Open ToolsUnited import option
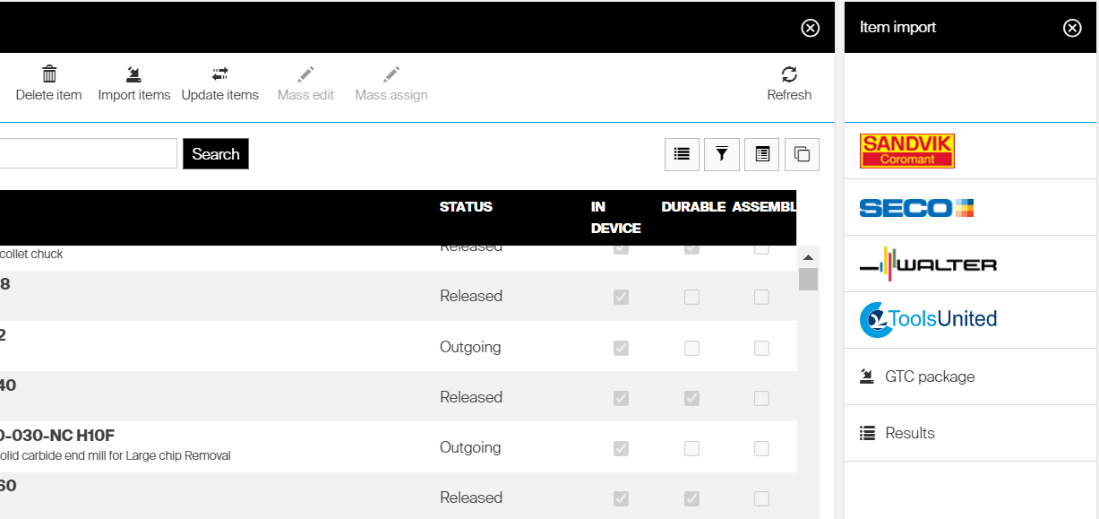The height and width of the screenshot is (519, 1099). tap(928, 319)
